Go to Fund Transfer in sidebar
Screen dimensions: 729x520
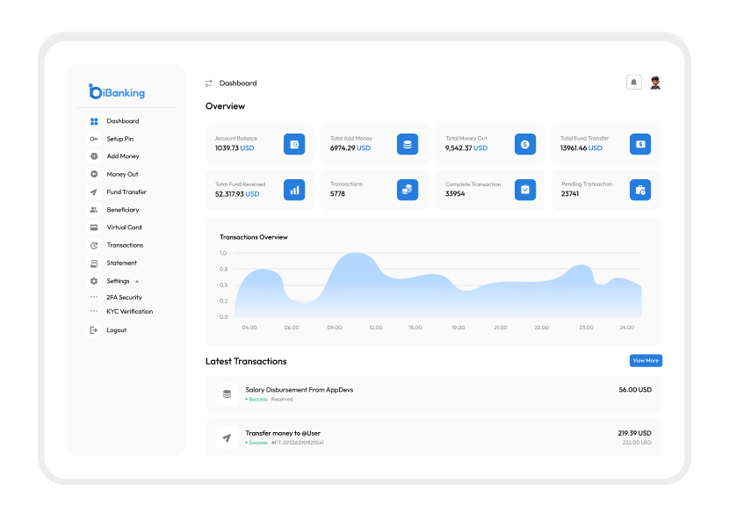pyautogui.click(x=126, y=191)
